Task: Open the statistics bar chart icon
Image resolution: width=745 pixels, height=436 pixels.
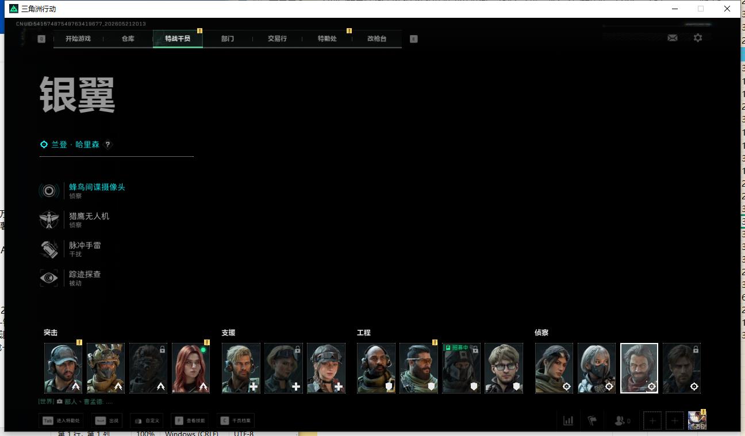Action: (x=568, y=420)
